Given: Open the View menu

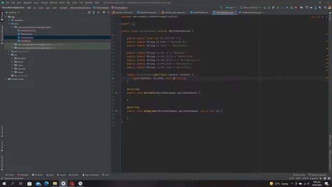Looking at the screenshot, I should point(19,3).
